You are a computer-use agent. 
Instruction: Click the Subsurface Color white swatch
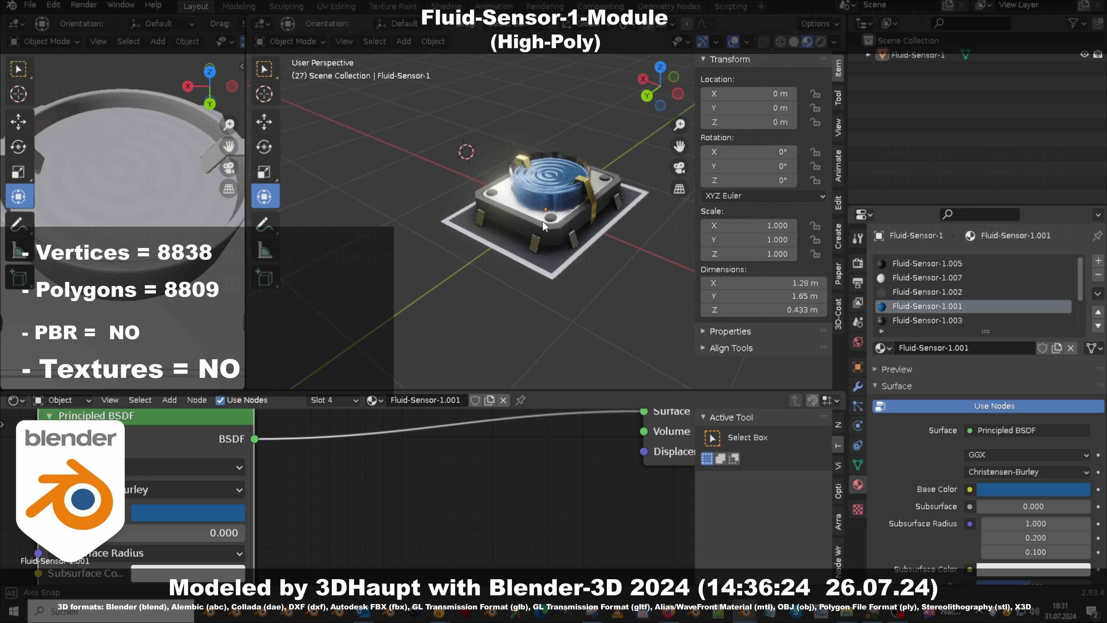point(1033,569)
